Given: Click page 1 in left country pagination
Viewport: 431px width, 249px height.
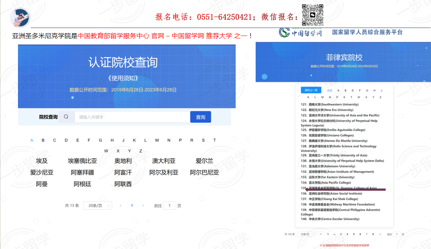Looking at the screenshot, I should (132, 205).
